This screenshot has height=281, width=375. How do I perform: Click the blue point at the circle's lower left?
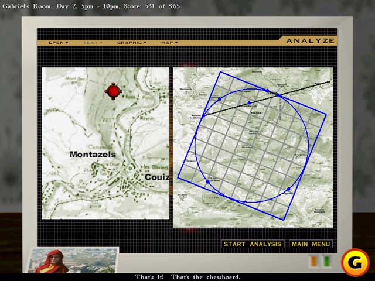(208, 182)
